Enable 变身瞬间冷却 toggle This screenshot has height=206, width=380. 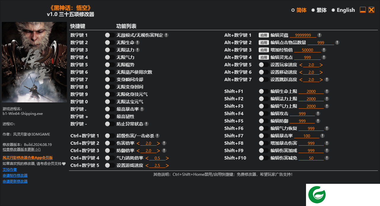110,80
